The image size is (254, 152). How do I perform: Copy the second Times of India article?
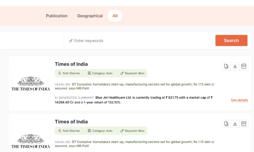(x=226, y=124)
